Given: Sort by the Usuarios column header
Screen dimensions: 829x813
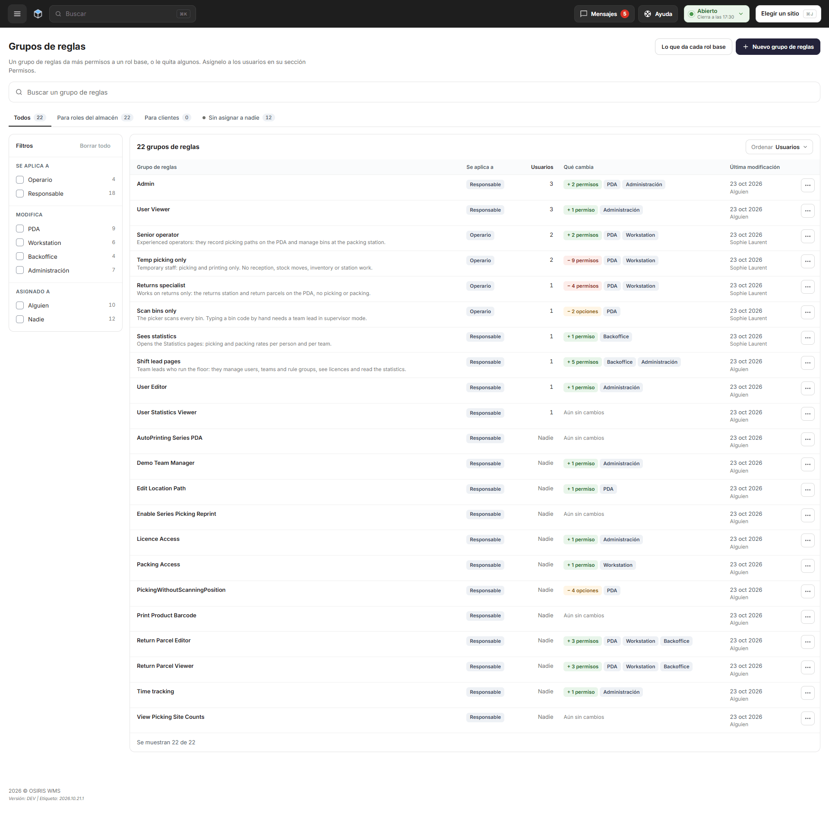Looking at the screenshot, I should 542,167.
